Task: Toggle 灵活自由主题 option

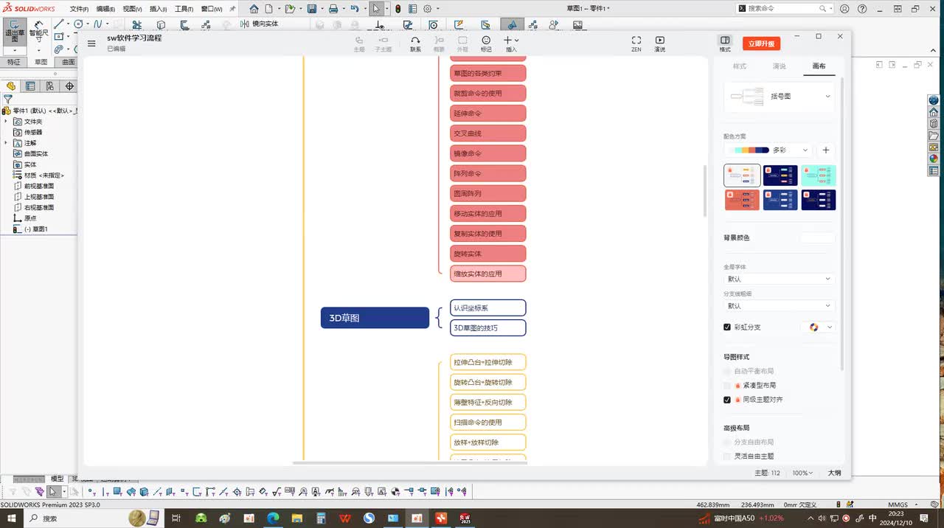Action: (727, 456)
